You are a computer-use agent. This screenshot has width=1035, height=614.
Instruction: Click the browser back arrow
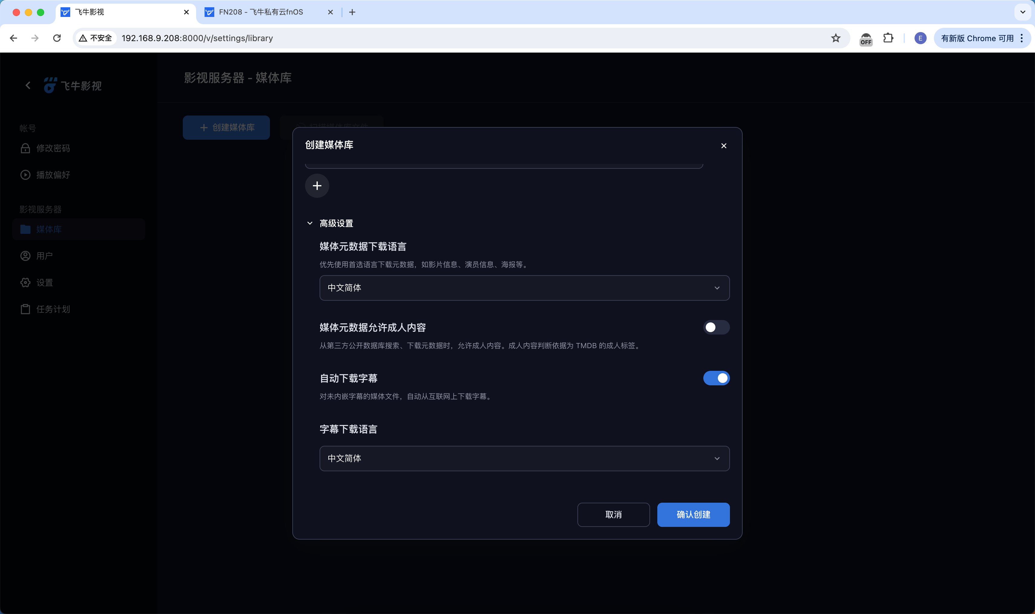[x=14, y=38]
